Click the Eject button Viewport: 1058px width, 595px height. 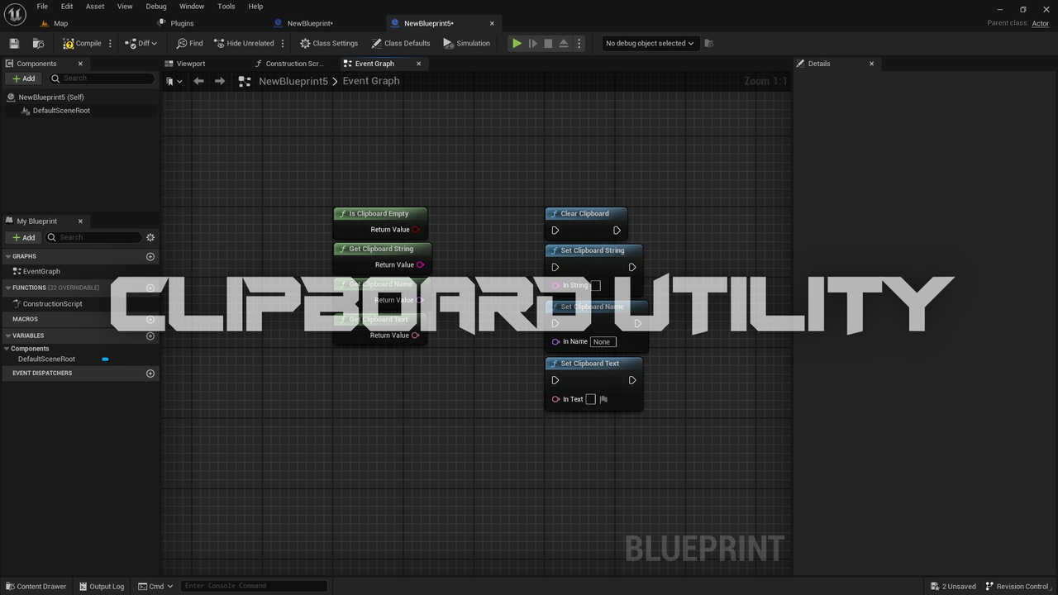(564, 43)
